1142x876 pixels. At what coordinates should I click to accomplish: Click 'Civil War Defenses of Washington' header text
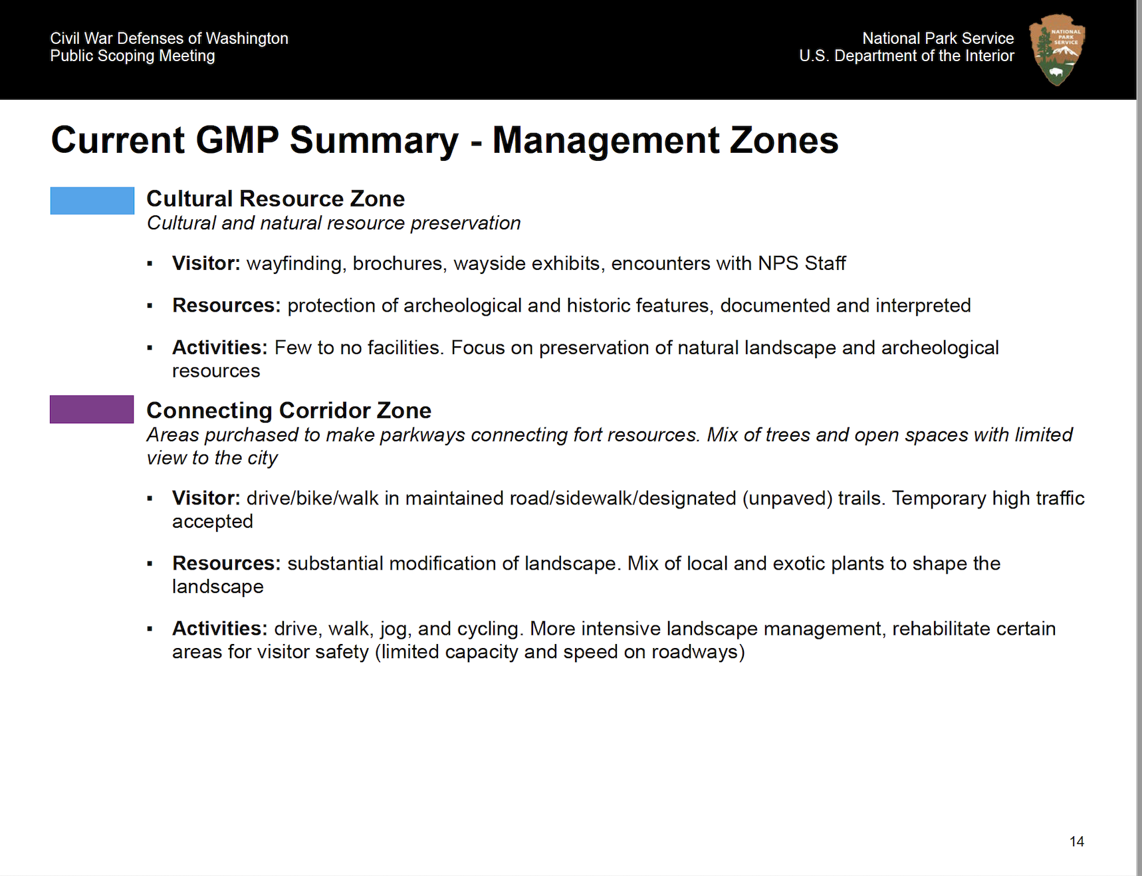coord(169,39)
